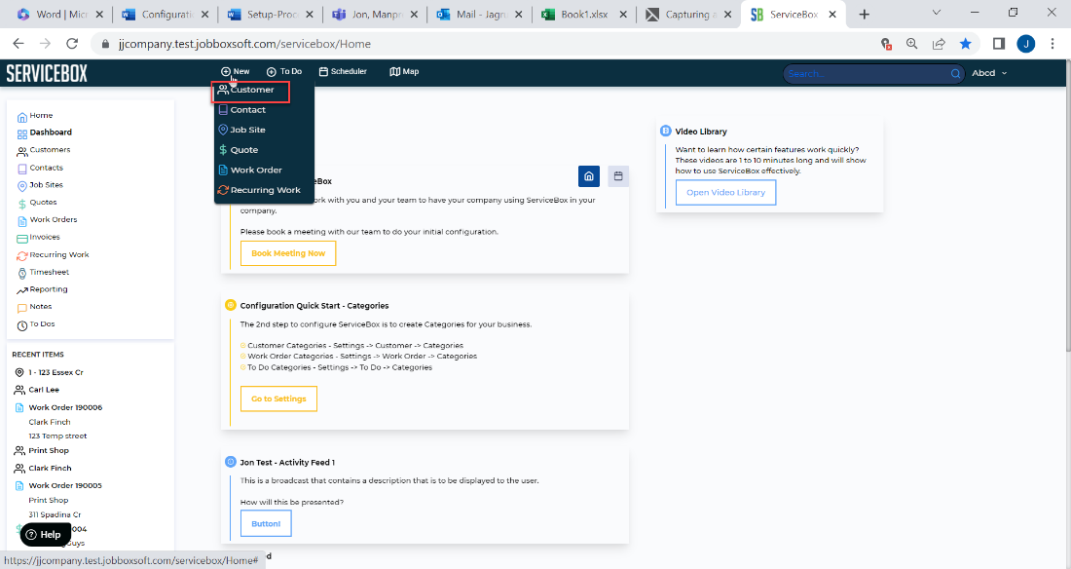Click Open Video Library button
The height and width of the screenshot is (569, 1071).
point(726,192)
